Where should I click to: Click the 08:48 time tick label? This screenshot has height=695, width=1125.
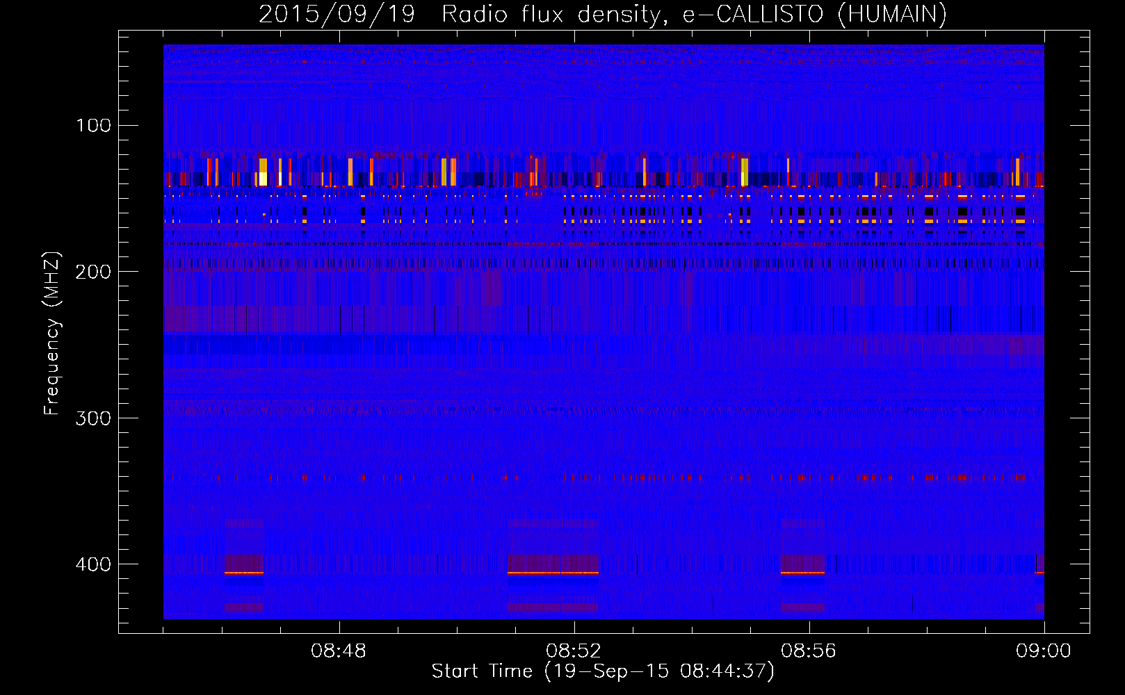tap(339, 651)
